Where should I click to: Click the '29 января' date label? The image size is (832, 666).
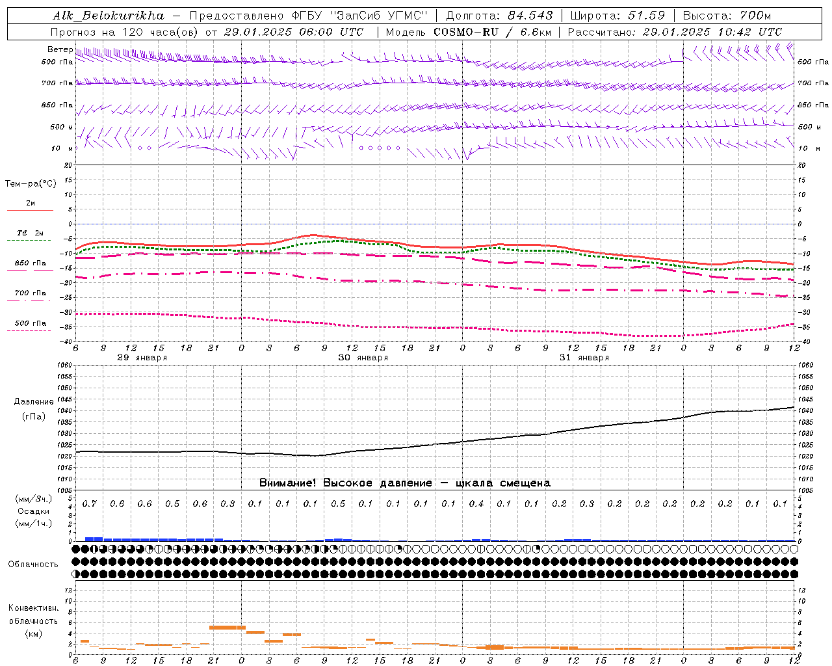142,358
